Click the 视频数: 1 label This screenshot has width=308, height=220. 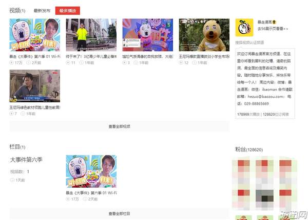(20, 172)
